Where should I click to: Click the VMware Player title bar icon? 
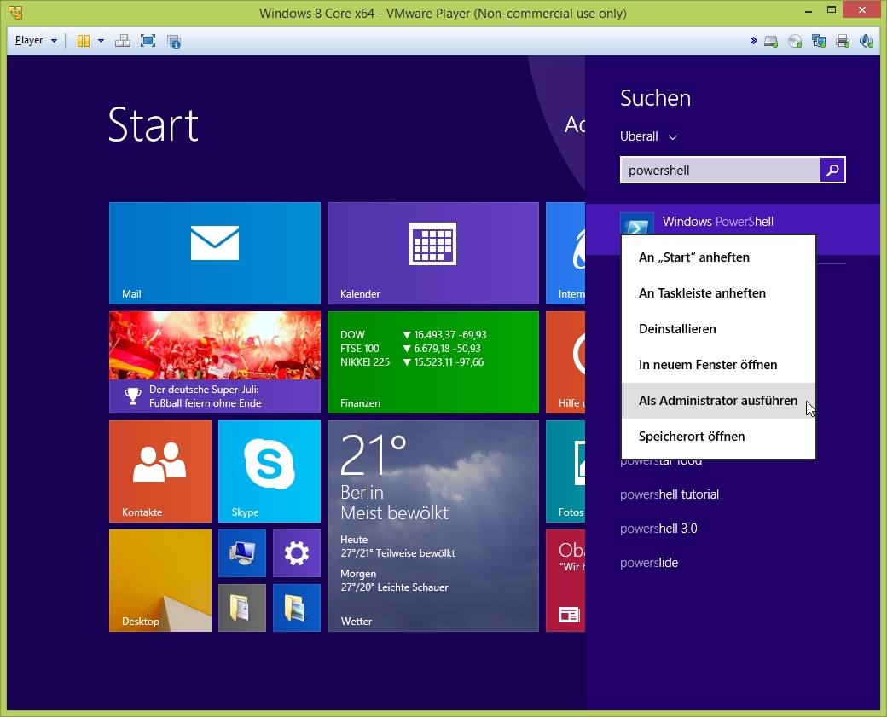pyautogui.click(x=16, y=13)
